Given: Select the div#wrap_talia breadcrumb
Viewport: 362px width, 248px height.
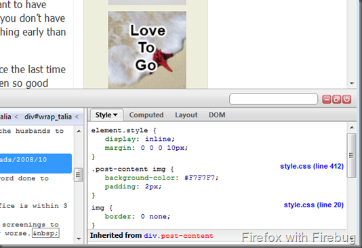Looking at the screenshot, I should [x=48, y=117].
